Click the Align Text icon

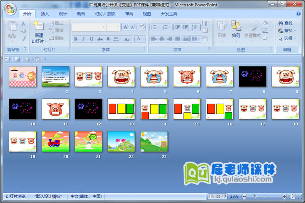tap(206, 30)
